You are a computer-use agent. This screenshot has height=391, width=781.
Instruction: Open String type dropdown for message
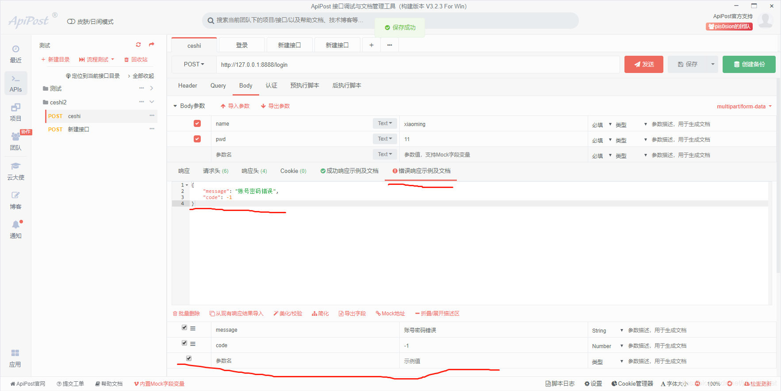tap(608, 330)
